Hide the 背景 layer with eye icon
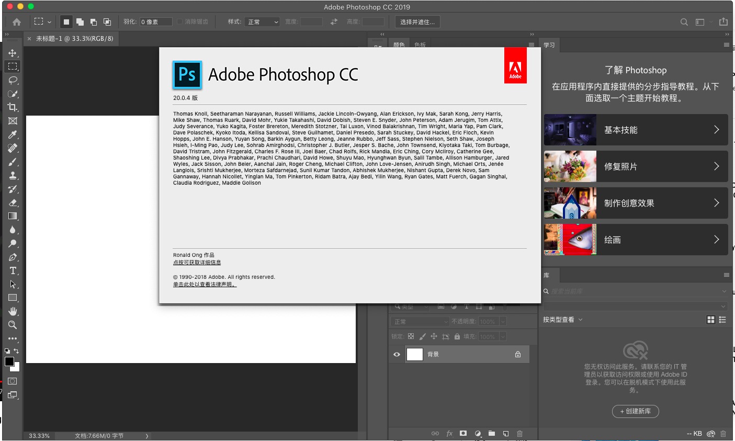The image size is (735, 441). pyautogui.click(x=397, y=354)
